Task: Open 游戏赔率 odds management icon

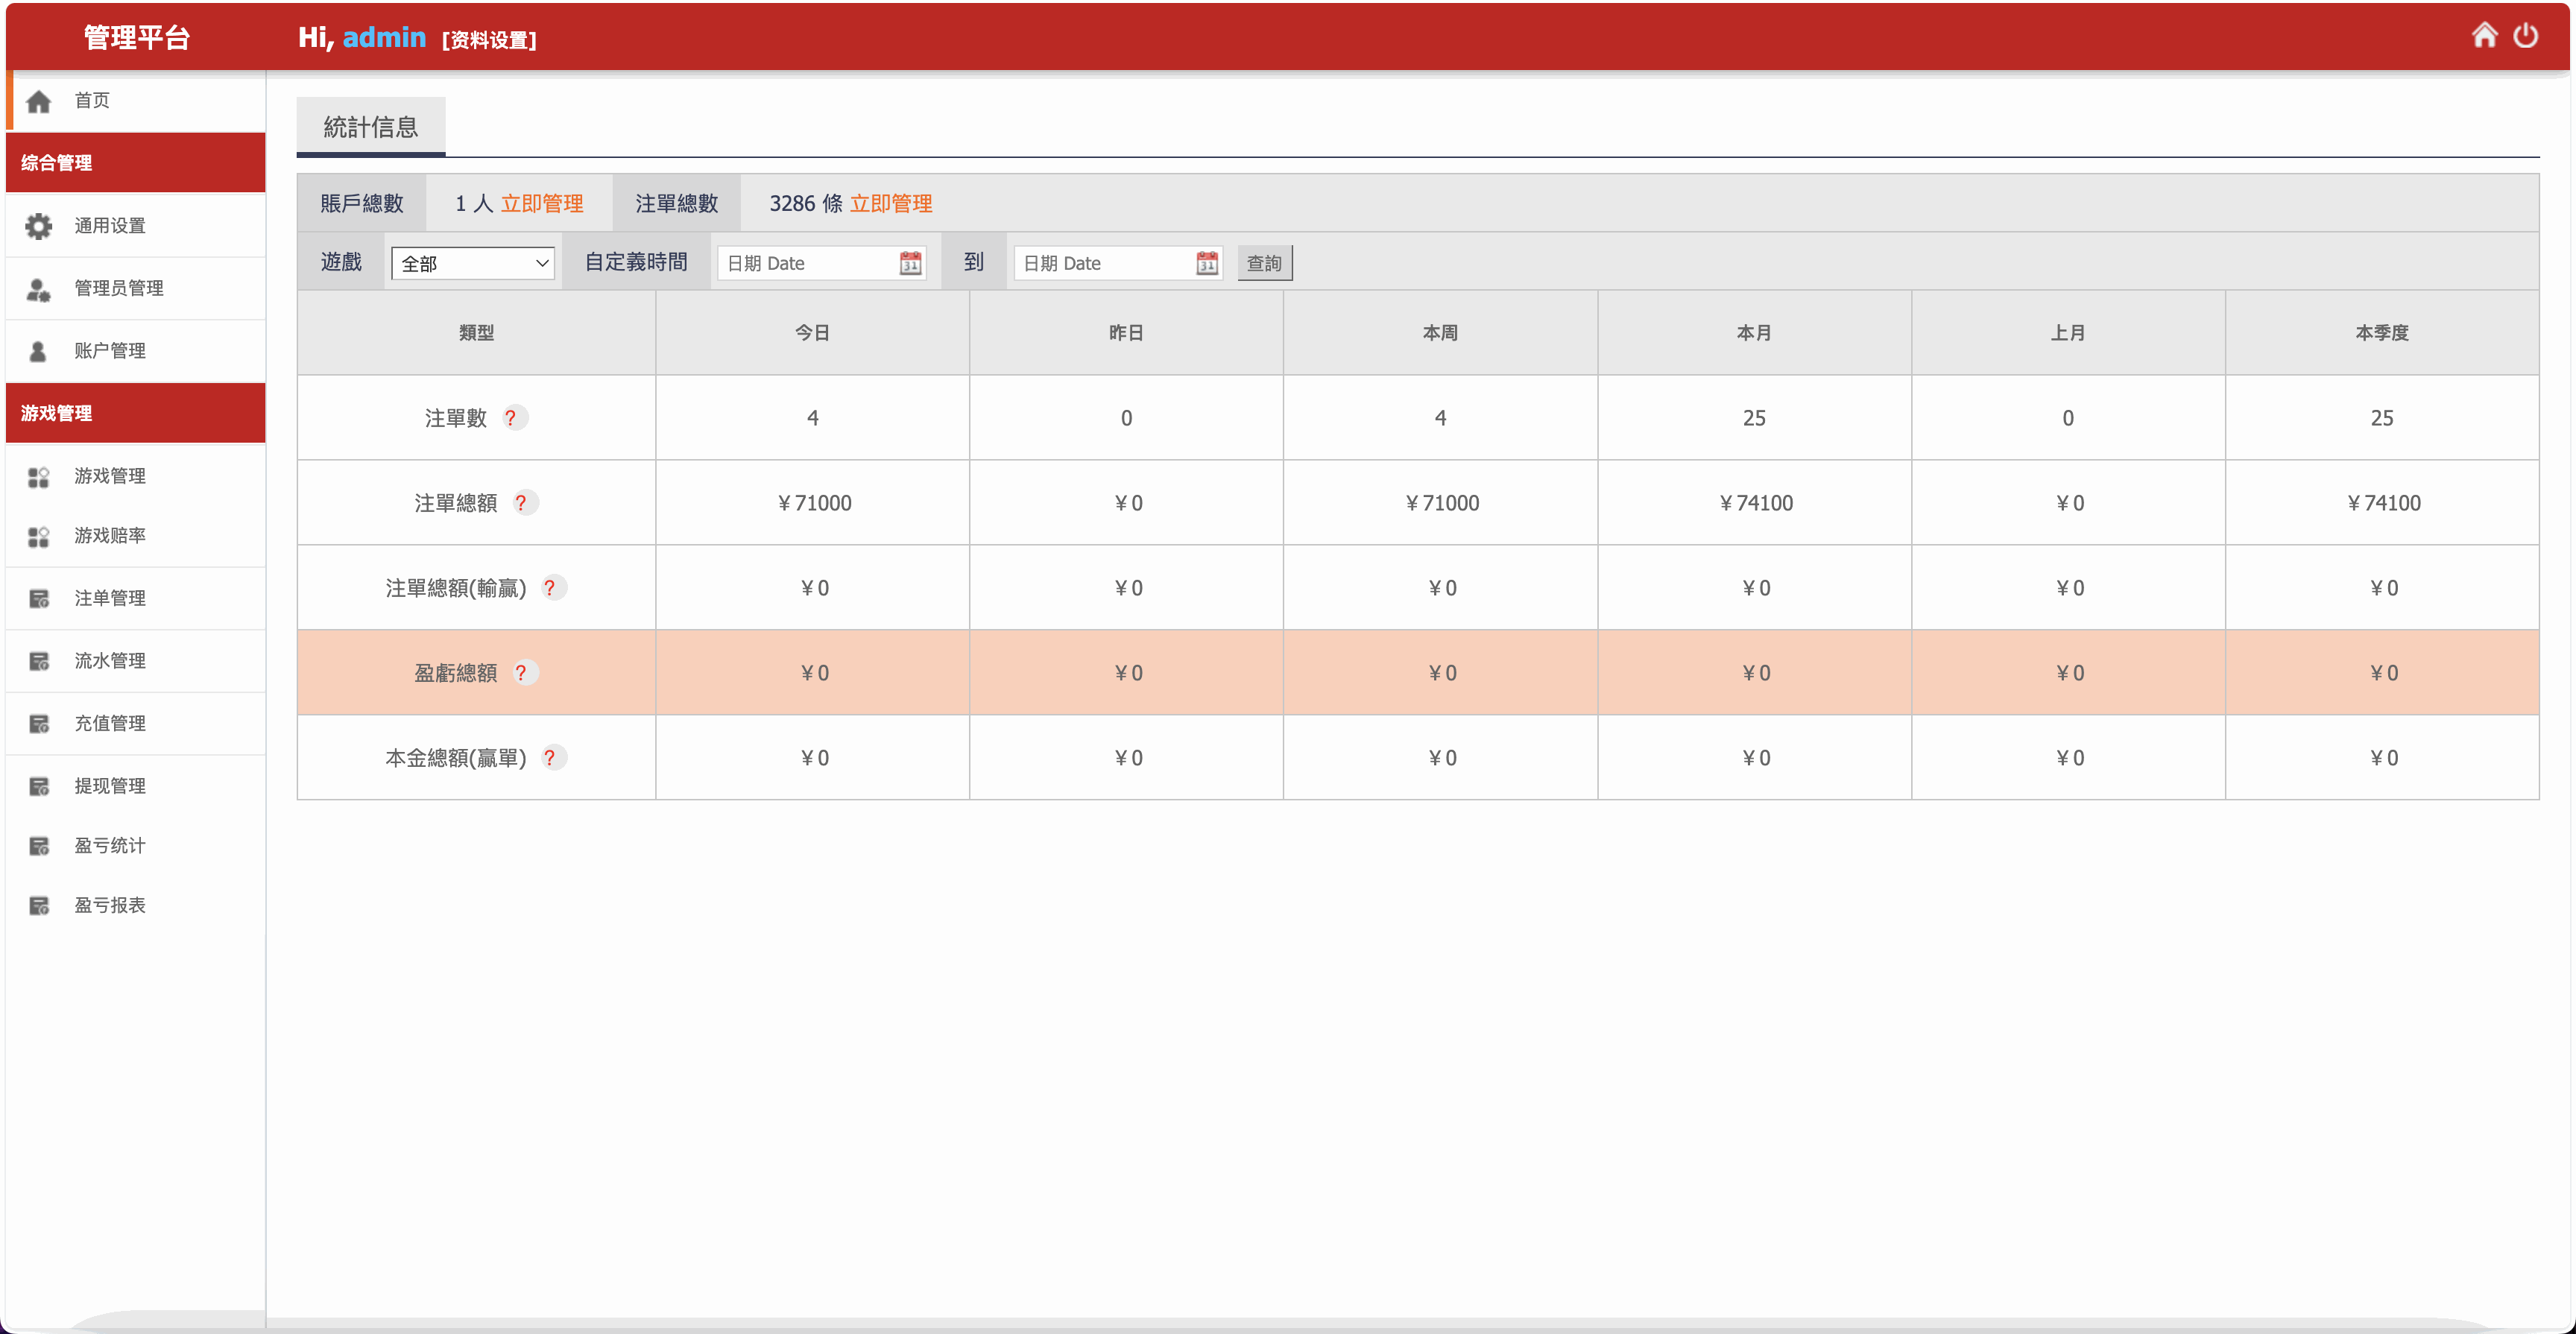Action: pyautogui.click(x=39, y=536)
